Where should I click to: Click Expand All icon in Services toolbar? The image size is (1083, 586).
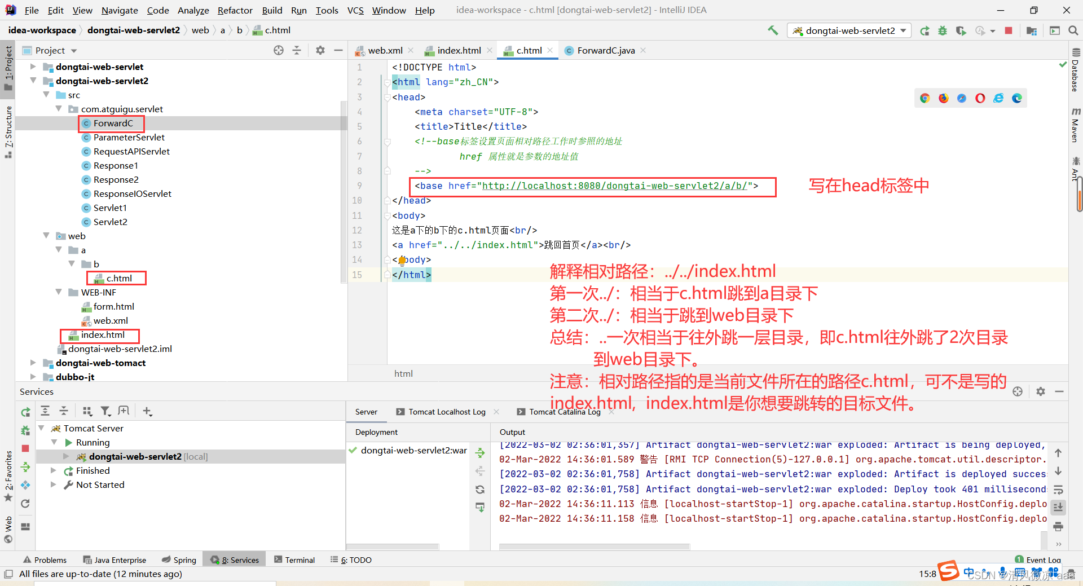pyautogui.click(x=45, y=411)
